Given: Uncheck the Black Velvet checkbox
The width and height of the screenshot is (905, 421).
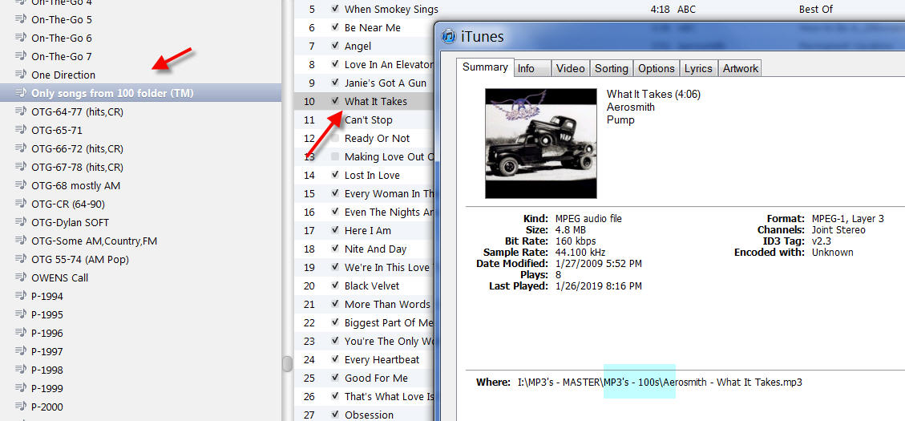Looking at the screenshot, I should point(335,285).
